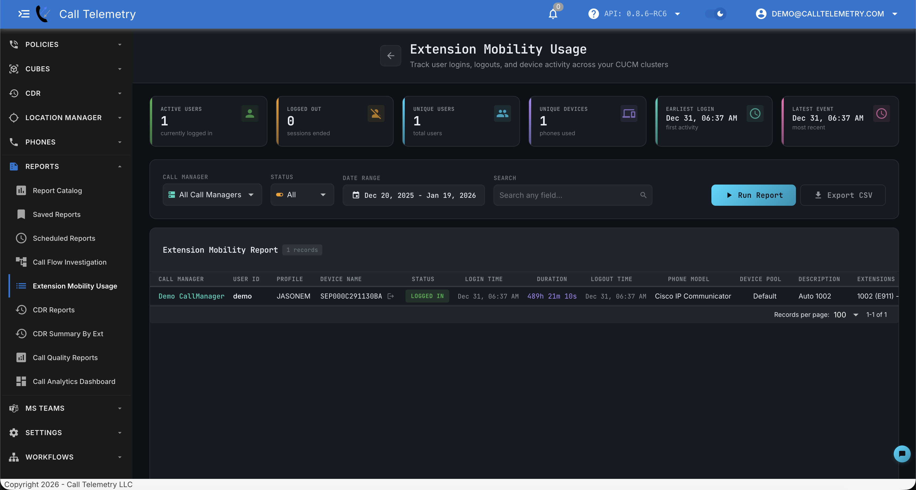Click the MS Teams icon
The width and height of the screenshot is (916, 490).
coord(14,408)
